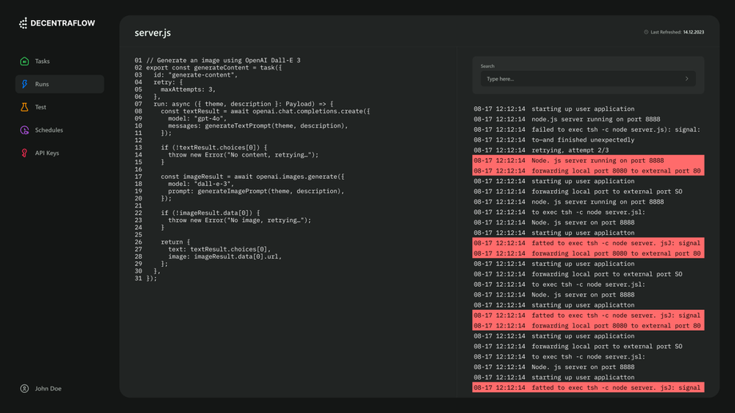Viewport: 735px width, 413px height.
Task: Open the Schedules clock icon
Action: 24,130
